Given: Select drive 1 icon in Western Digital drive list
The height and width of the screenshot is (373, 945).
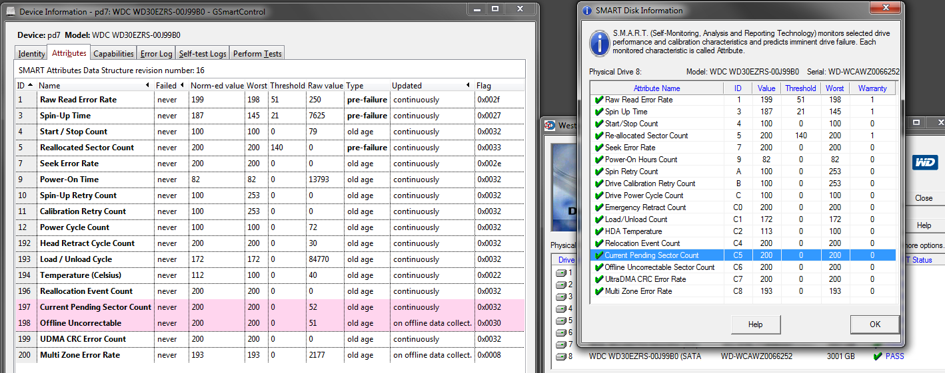Looking at the screenshot, I should (562, 273).
